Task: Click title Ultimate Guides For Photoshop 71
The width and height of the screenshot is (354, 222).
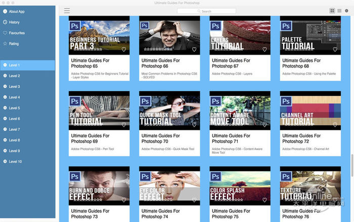Action: 231,138
